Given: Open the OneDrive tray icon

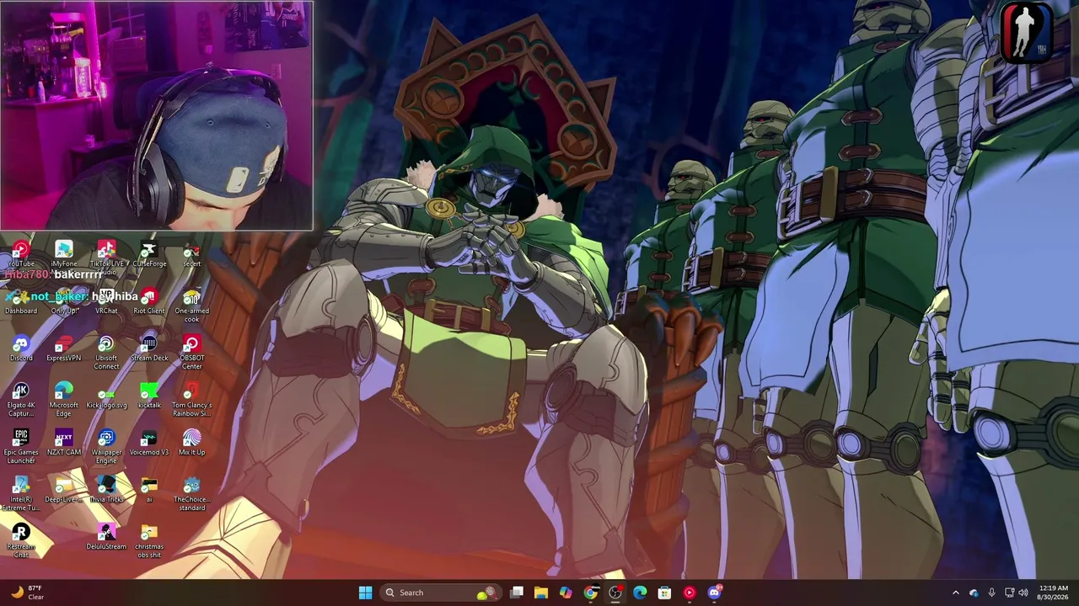Looking at the screenshot, I should click(974, 593).
